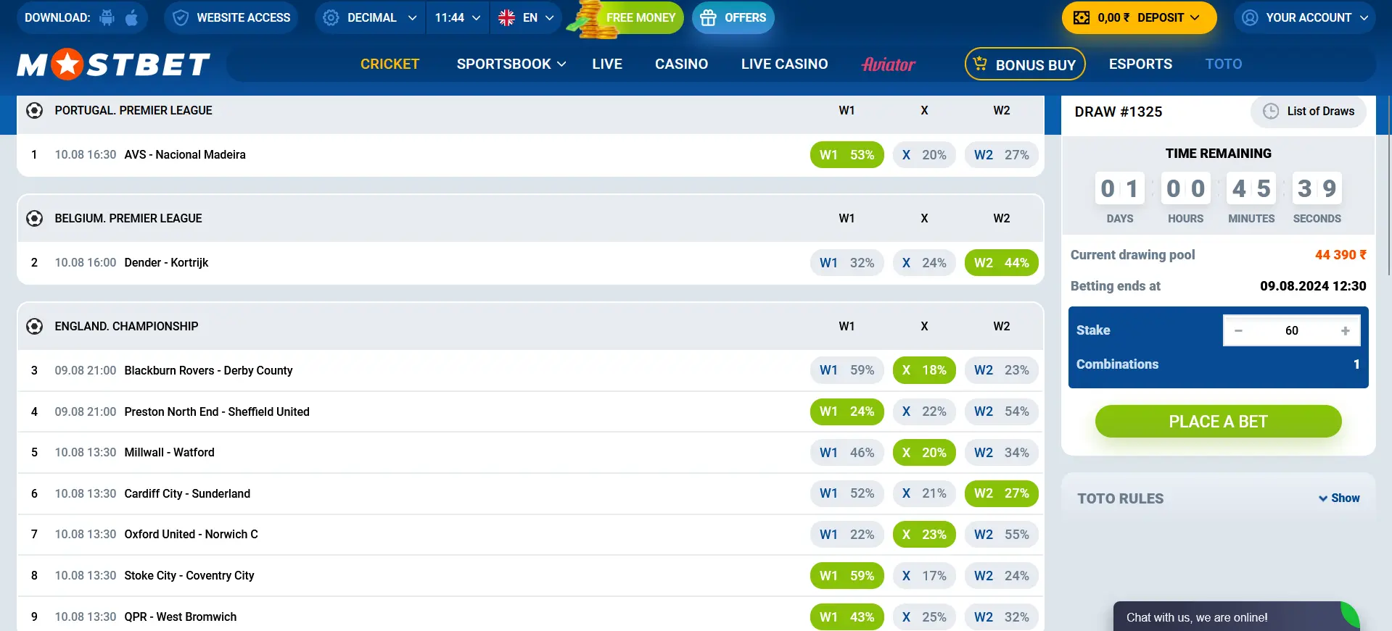Click the England Championship football icon
The height and width of the screenshot is (631, 1392).
coord(34,327)
